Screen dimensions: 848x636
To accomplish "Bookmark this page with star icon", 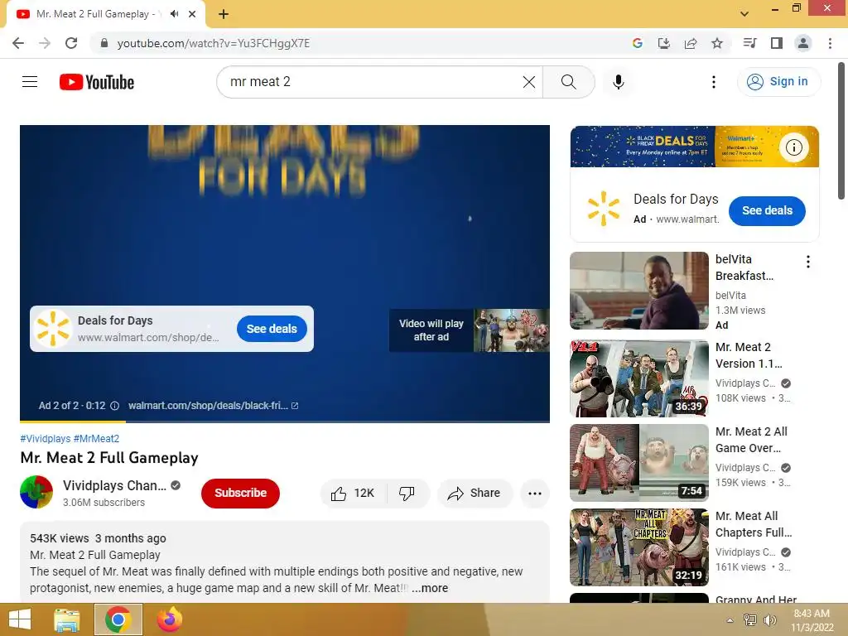I will [x=717, y=43].
